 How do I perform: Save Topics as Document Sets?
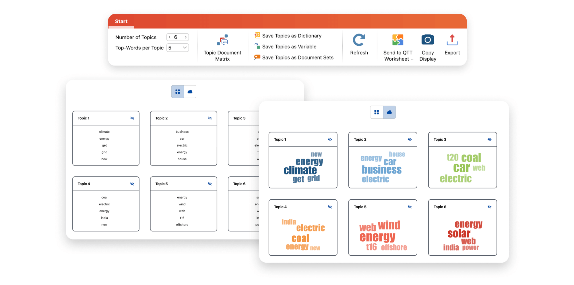(297, 58)
